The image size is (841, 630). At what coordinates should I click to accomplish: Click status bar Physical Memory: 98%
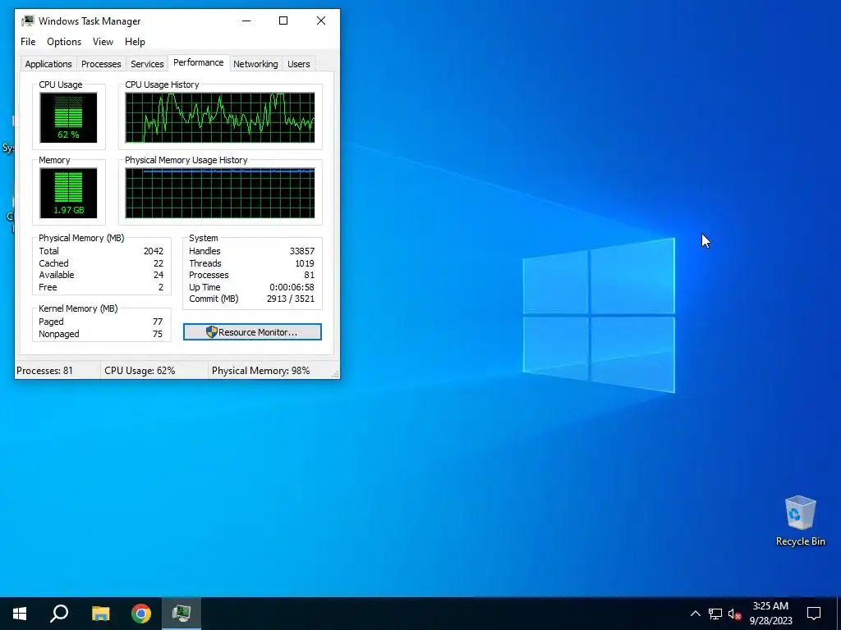[x=260, y=371]
